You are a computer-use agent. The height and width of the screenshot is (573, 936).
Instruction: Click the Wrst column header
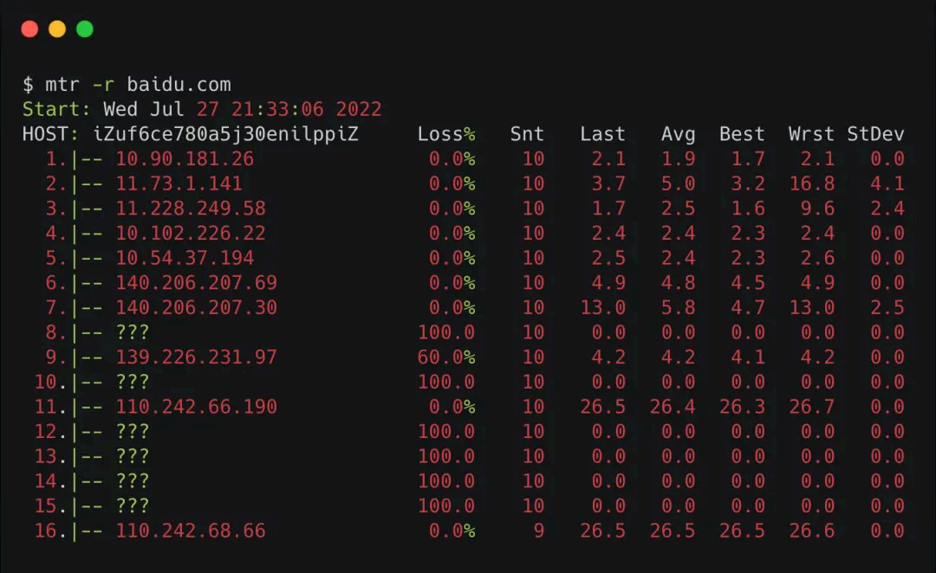811,134
